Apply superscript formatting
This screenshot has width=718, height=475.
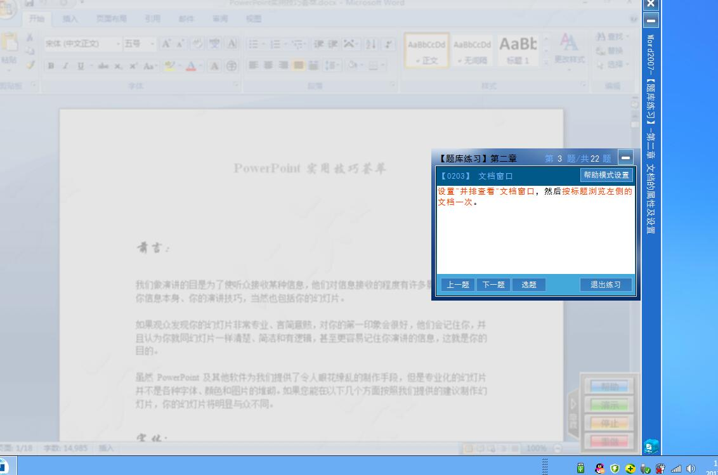click(x=133, y=66)
